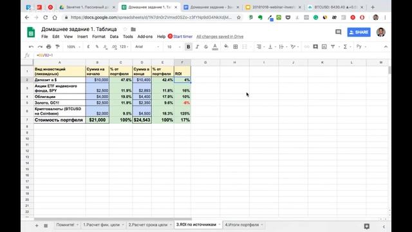This screenshot has width=412, height=232.
Task: Print the spreadsheet
Action: pyautogui.click(x=49, y=47)
